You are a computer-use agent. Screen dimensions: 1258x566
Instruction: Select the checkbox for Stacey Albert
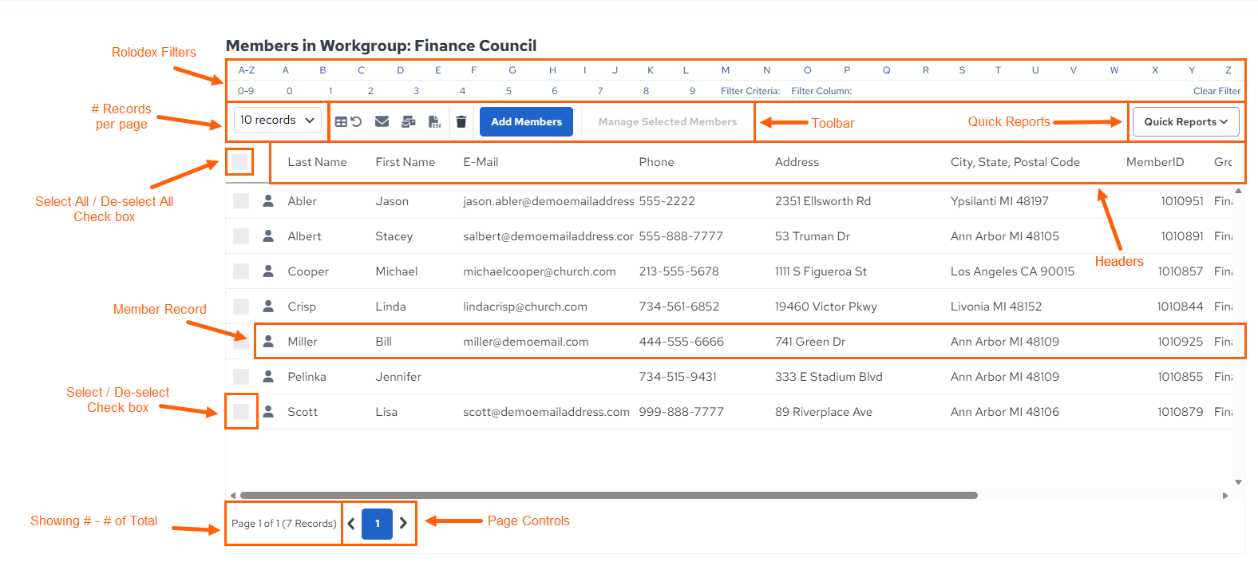[x=241, y=236]
